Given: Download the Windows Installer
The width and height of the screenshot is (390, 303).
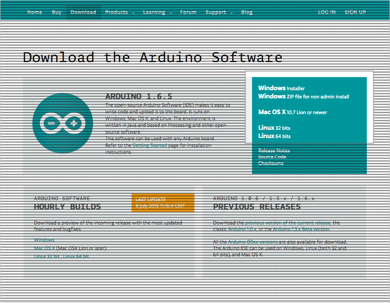Looking at the screenshot, I should pos(281,88).
